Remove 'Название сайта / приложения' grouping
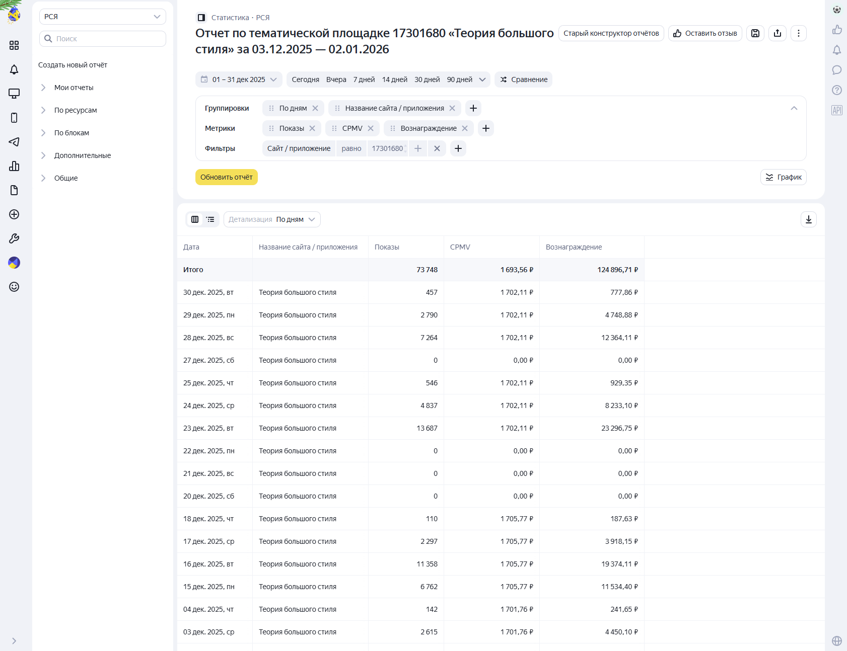847x651 pixels. [x=452, y=108]
